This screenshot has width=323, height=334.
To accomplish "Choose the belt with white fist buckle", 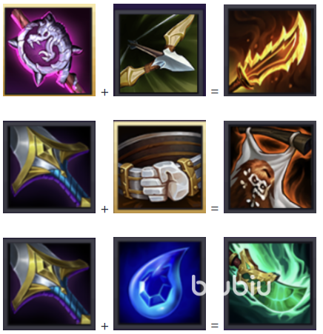I will tap(159, 167).
